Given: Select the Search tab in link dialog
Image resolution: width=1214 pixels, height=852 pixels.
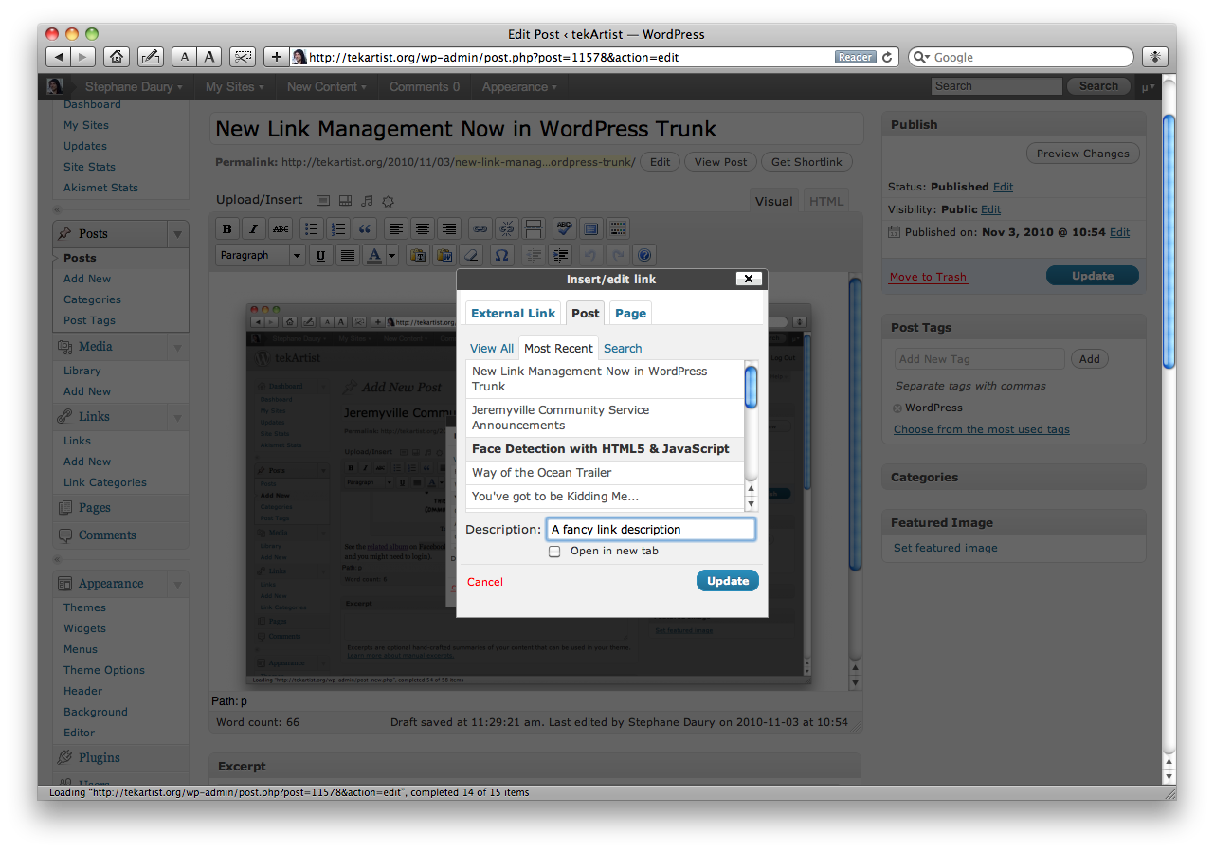Looking at the screenshot, I should 623,348.
